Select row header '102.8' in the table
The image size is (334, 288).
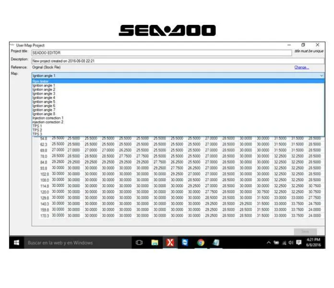point(44,174)
